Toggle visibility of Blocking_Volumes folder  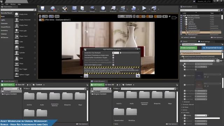click(x=181, y=18)
